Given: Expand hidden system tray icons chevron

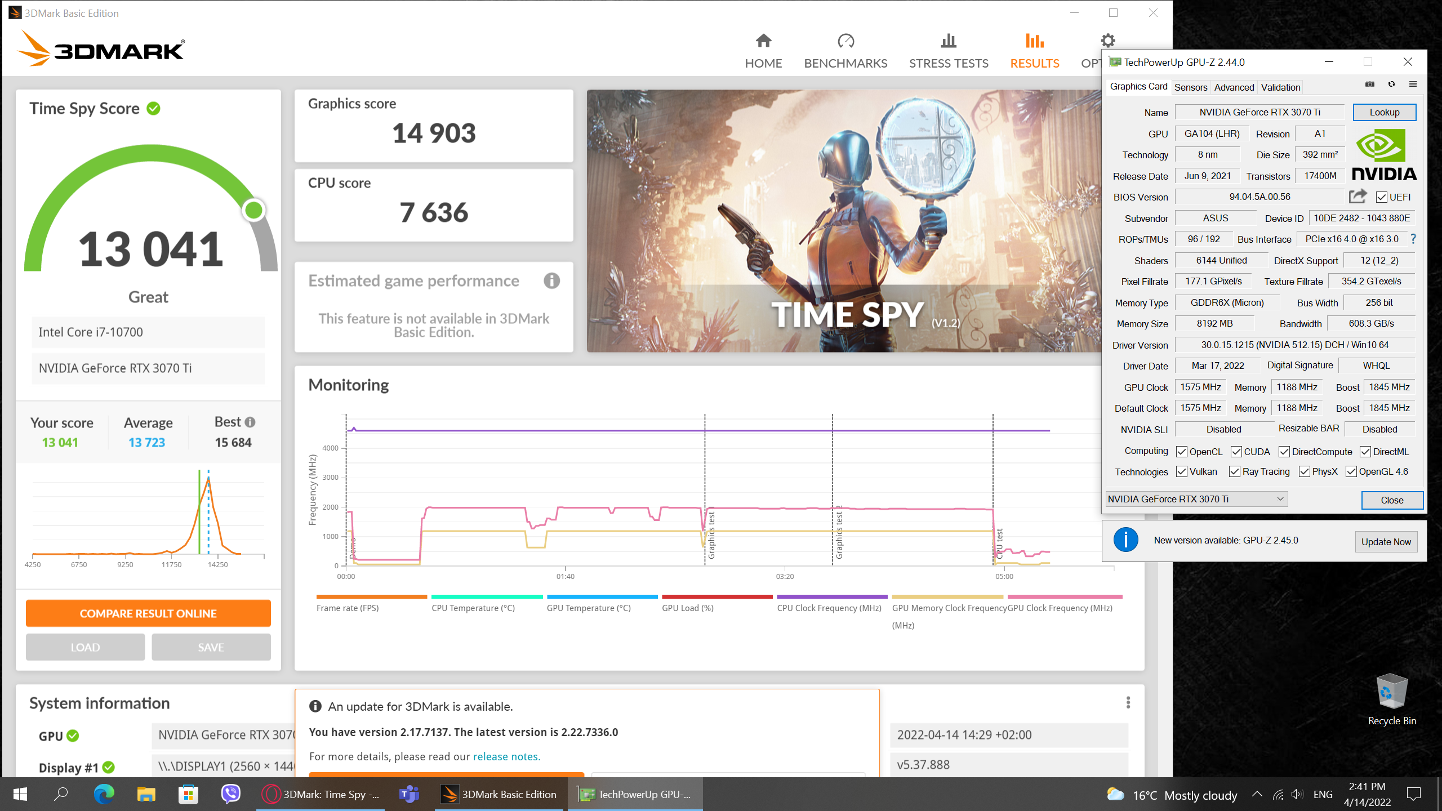Looking at the screenshot, I should tap(1257, 795).
